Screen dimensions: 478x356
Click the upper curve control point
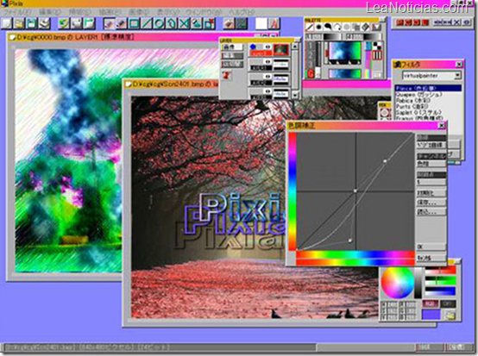click(385, 161)
